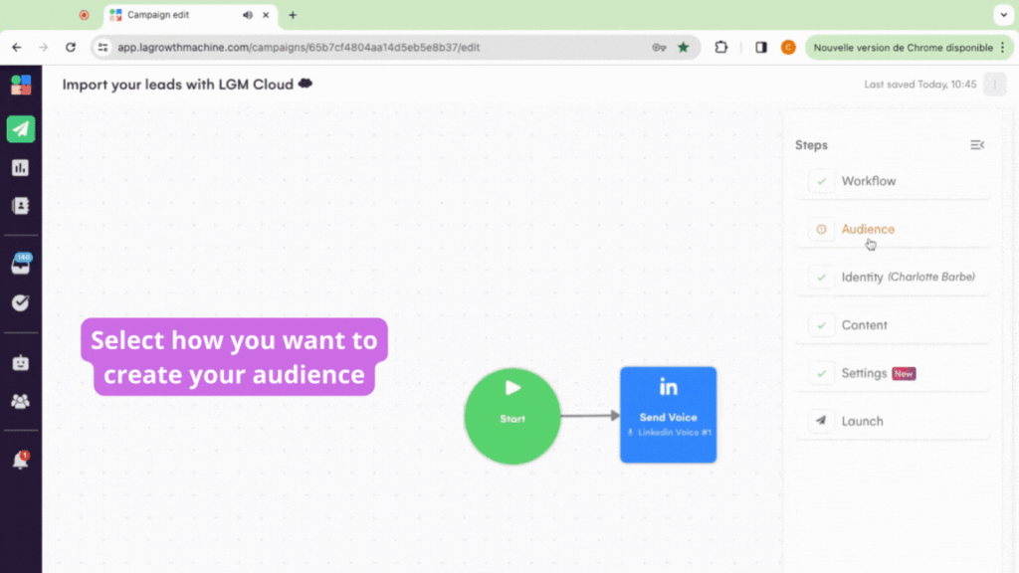Open the options menu near Last saved
Viewport: 1019px width, 573px height.
[x=994, y=85]
